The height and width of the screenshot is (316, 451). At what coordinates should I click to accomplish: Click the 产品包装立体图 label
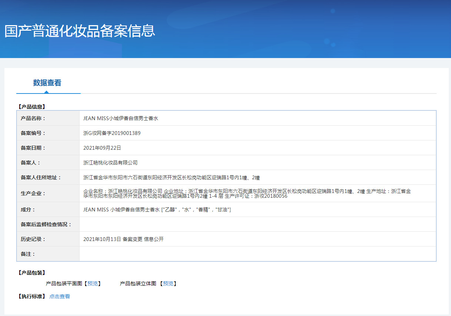[138, 283]
